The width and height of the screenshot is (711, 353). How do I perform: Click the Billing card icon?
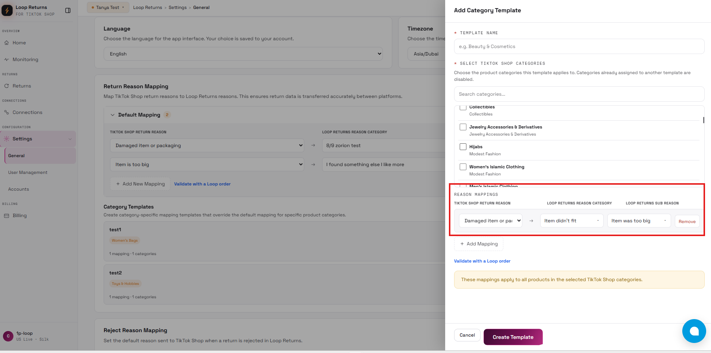click(7, 216)
